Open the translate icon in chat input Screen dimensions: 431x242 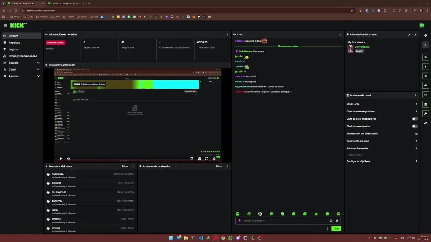click(331, 221)
